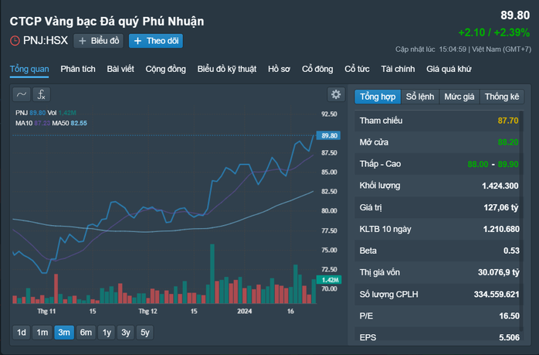Click the Khối lượng value 1.424.300
Screen dimensions: 539x355
[500, 186]
